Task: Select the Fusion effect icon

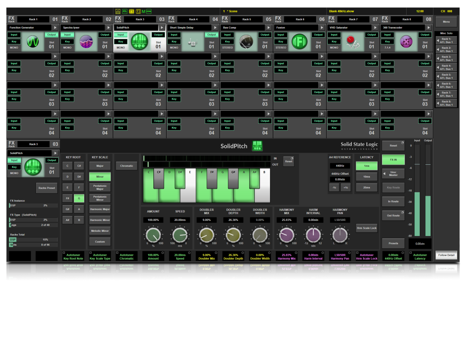Action: [x=299, y=41]
